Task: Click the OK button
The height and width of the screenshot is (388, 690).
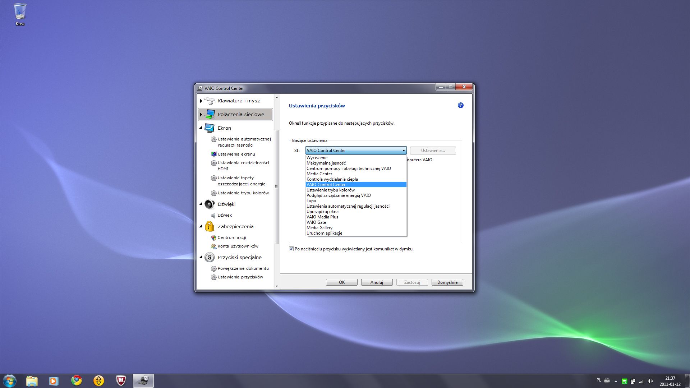Action: [x=341, y=282]
